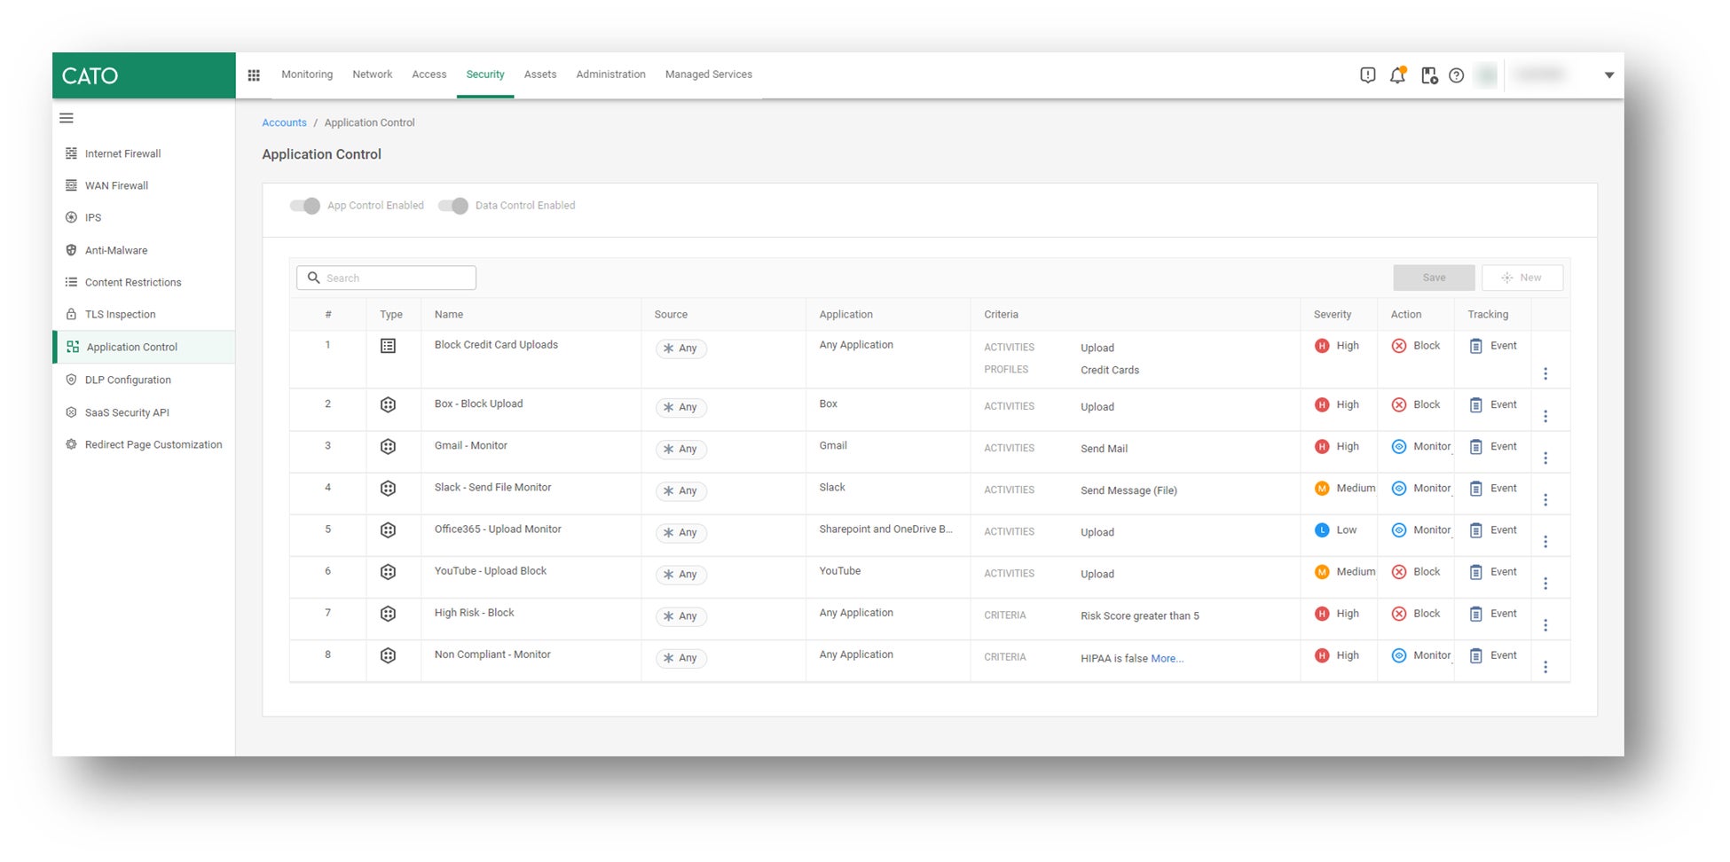Open the alert message icon in header
The width and height of the screenshot is (1730, 862).
click(1368, 75)
